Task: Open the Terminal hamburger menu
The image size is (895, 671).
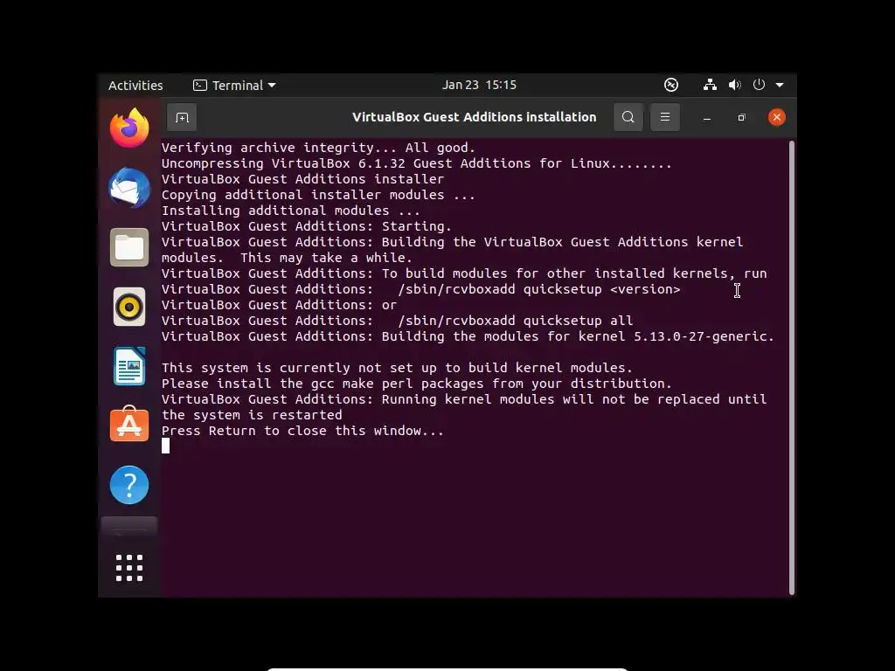Action: pyautogui.click(x=665, y=117)
